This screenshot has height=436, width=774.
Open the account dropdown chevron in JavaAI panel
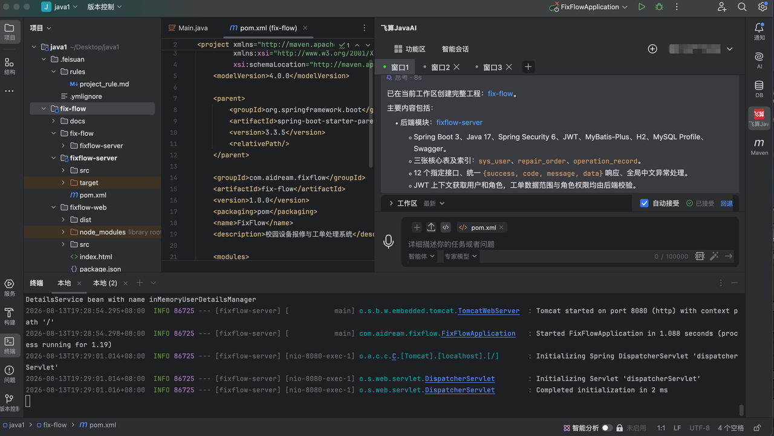point(730,49)
